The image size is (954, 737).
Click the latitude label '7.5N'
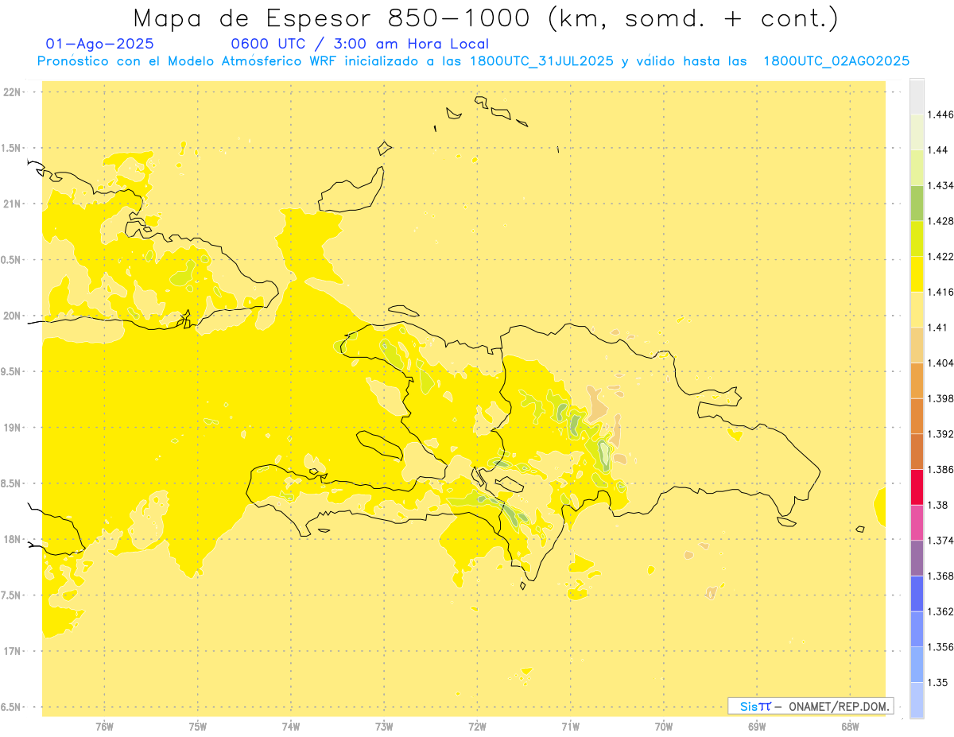pyautogui.click(x=12, y=595)
